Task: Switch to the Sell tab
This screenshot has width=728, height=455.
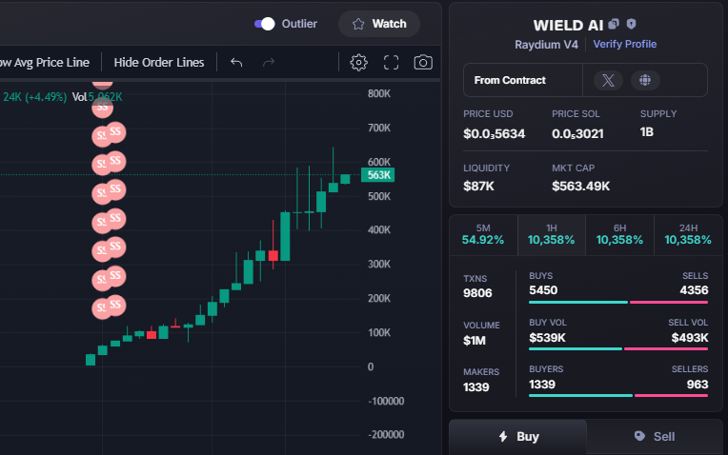Action: [655, 437]
